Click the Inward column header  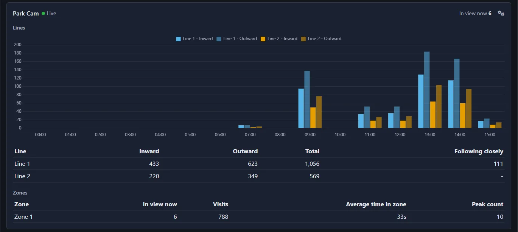coord(149,151)
